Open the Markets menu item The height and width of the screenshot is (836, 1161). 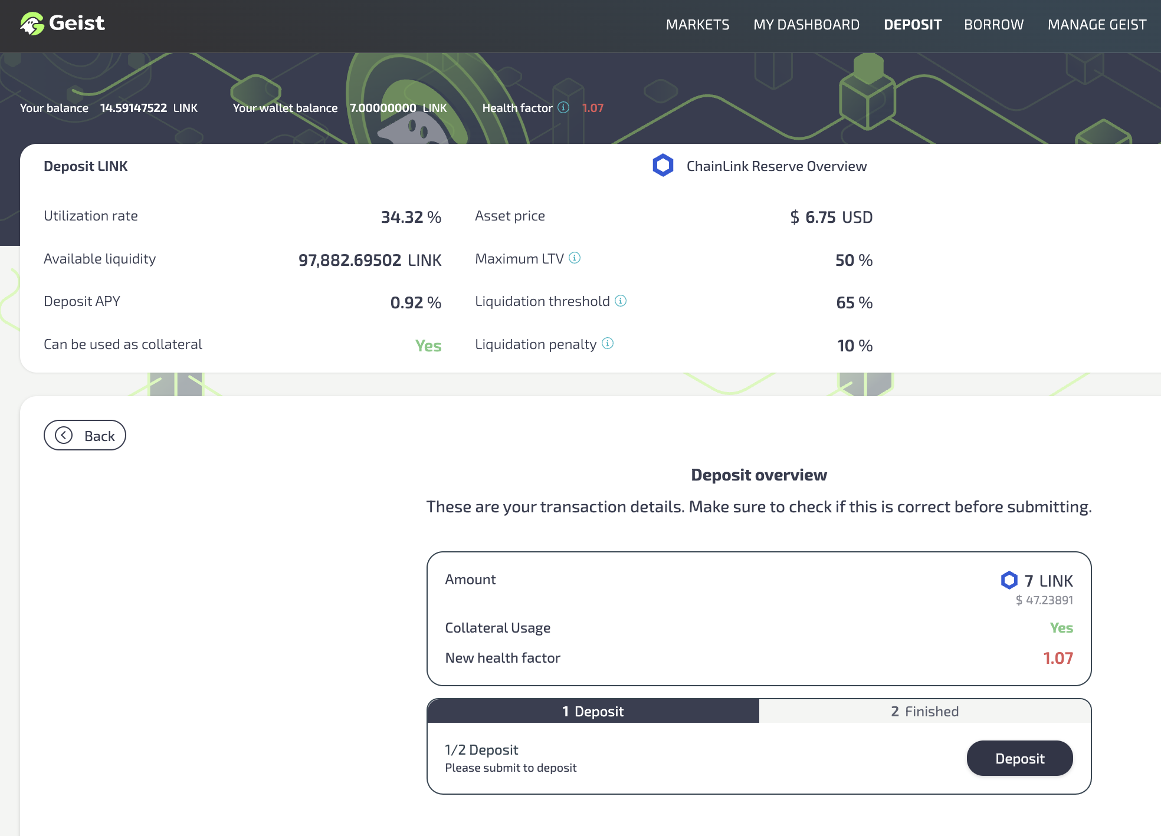point(697,25)
